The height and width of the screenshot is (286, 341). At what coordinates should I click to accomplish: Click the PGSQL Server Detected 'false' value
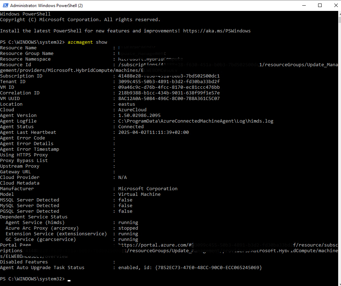coord(125,211)
